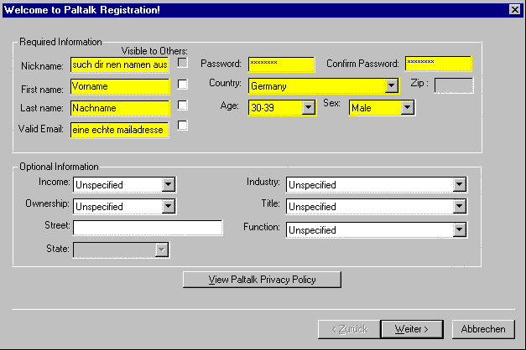Expand the Function dropdown
The height and width of the screenshot is (350, 526).
pos(460,229)
